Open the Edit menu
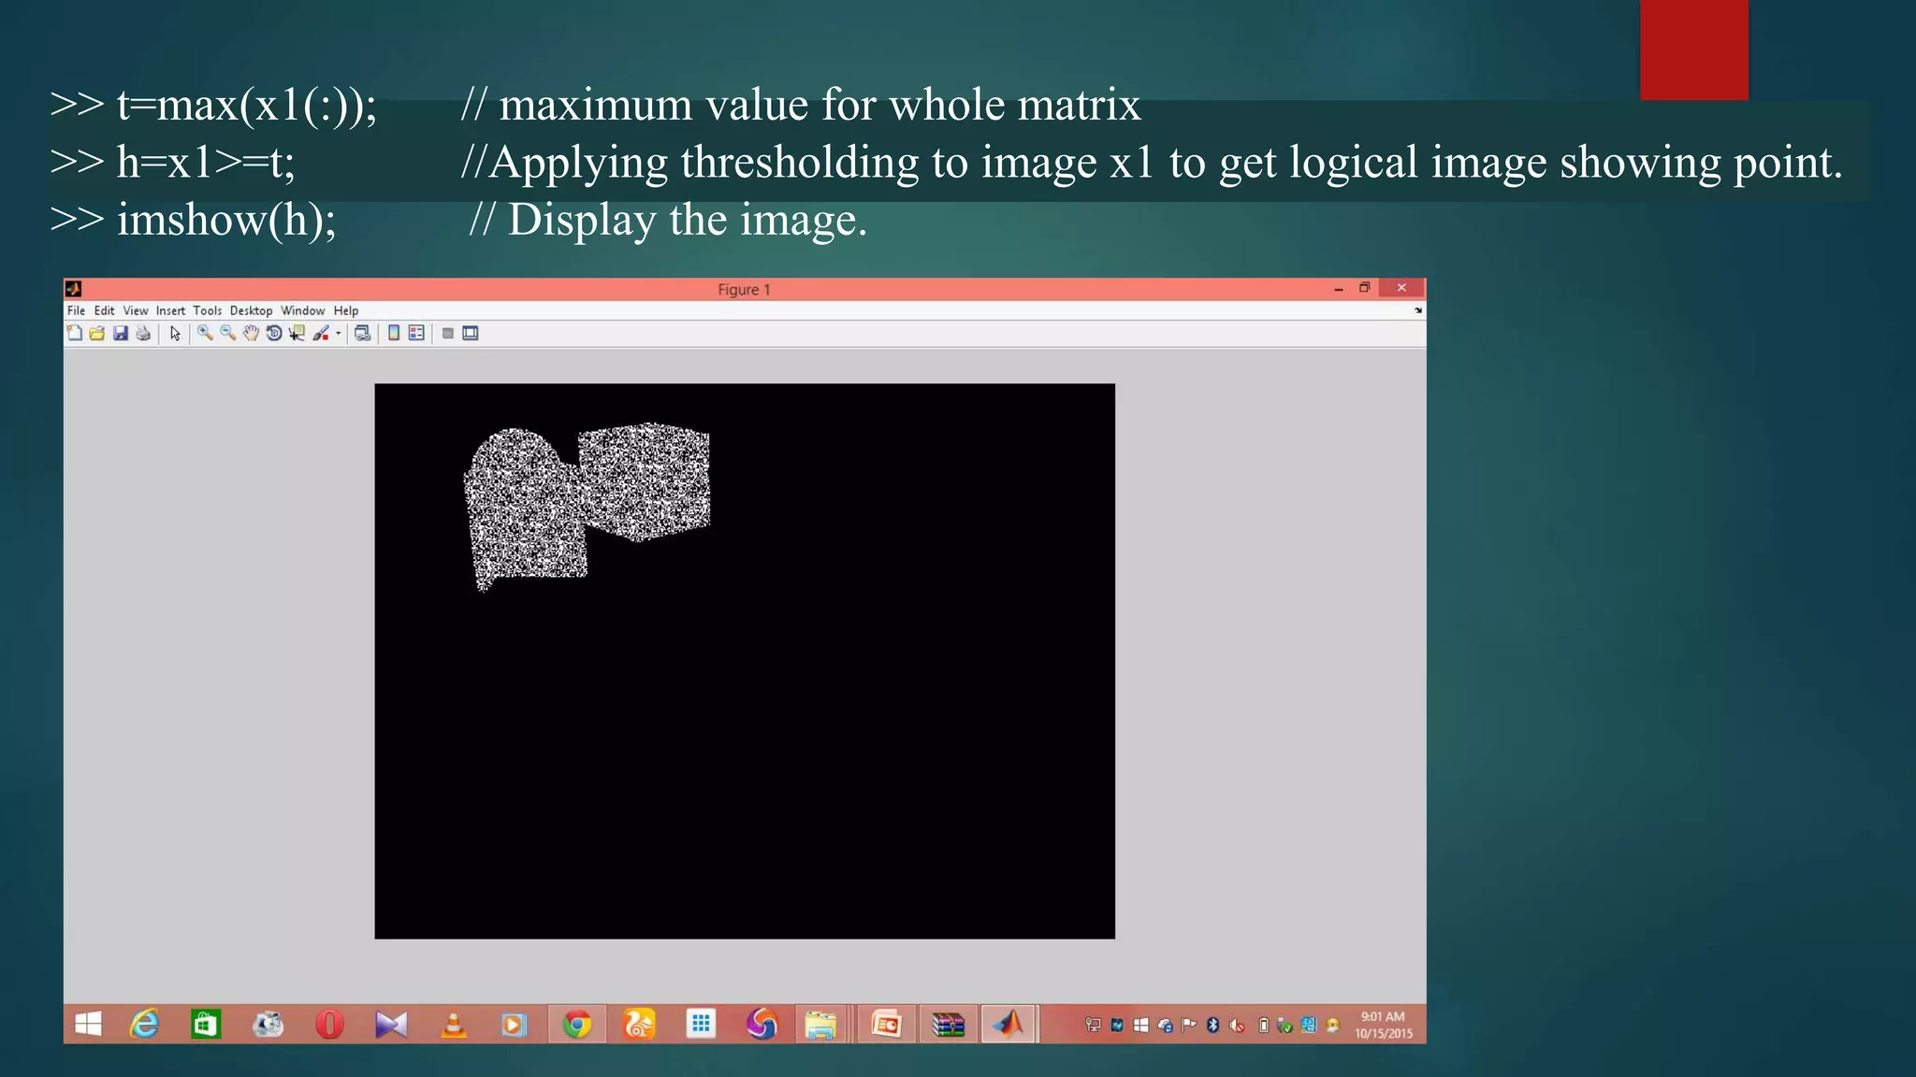 tap(104, 310)
